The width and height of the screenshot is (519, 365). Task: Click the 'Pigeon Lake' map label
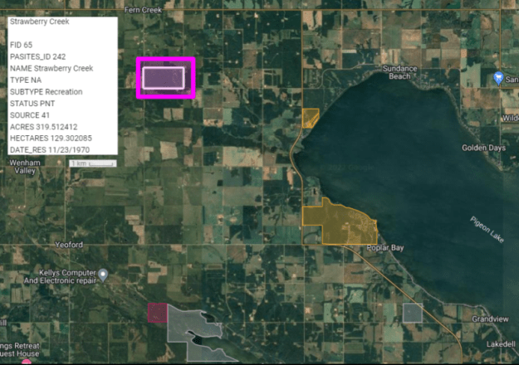(x=487, y=230)
